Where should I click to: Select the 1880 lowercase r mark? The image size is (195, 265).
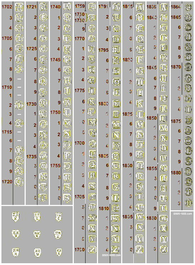point(188,172)
